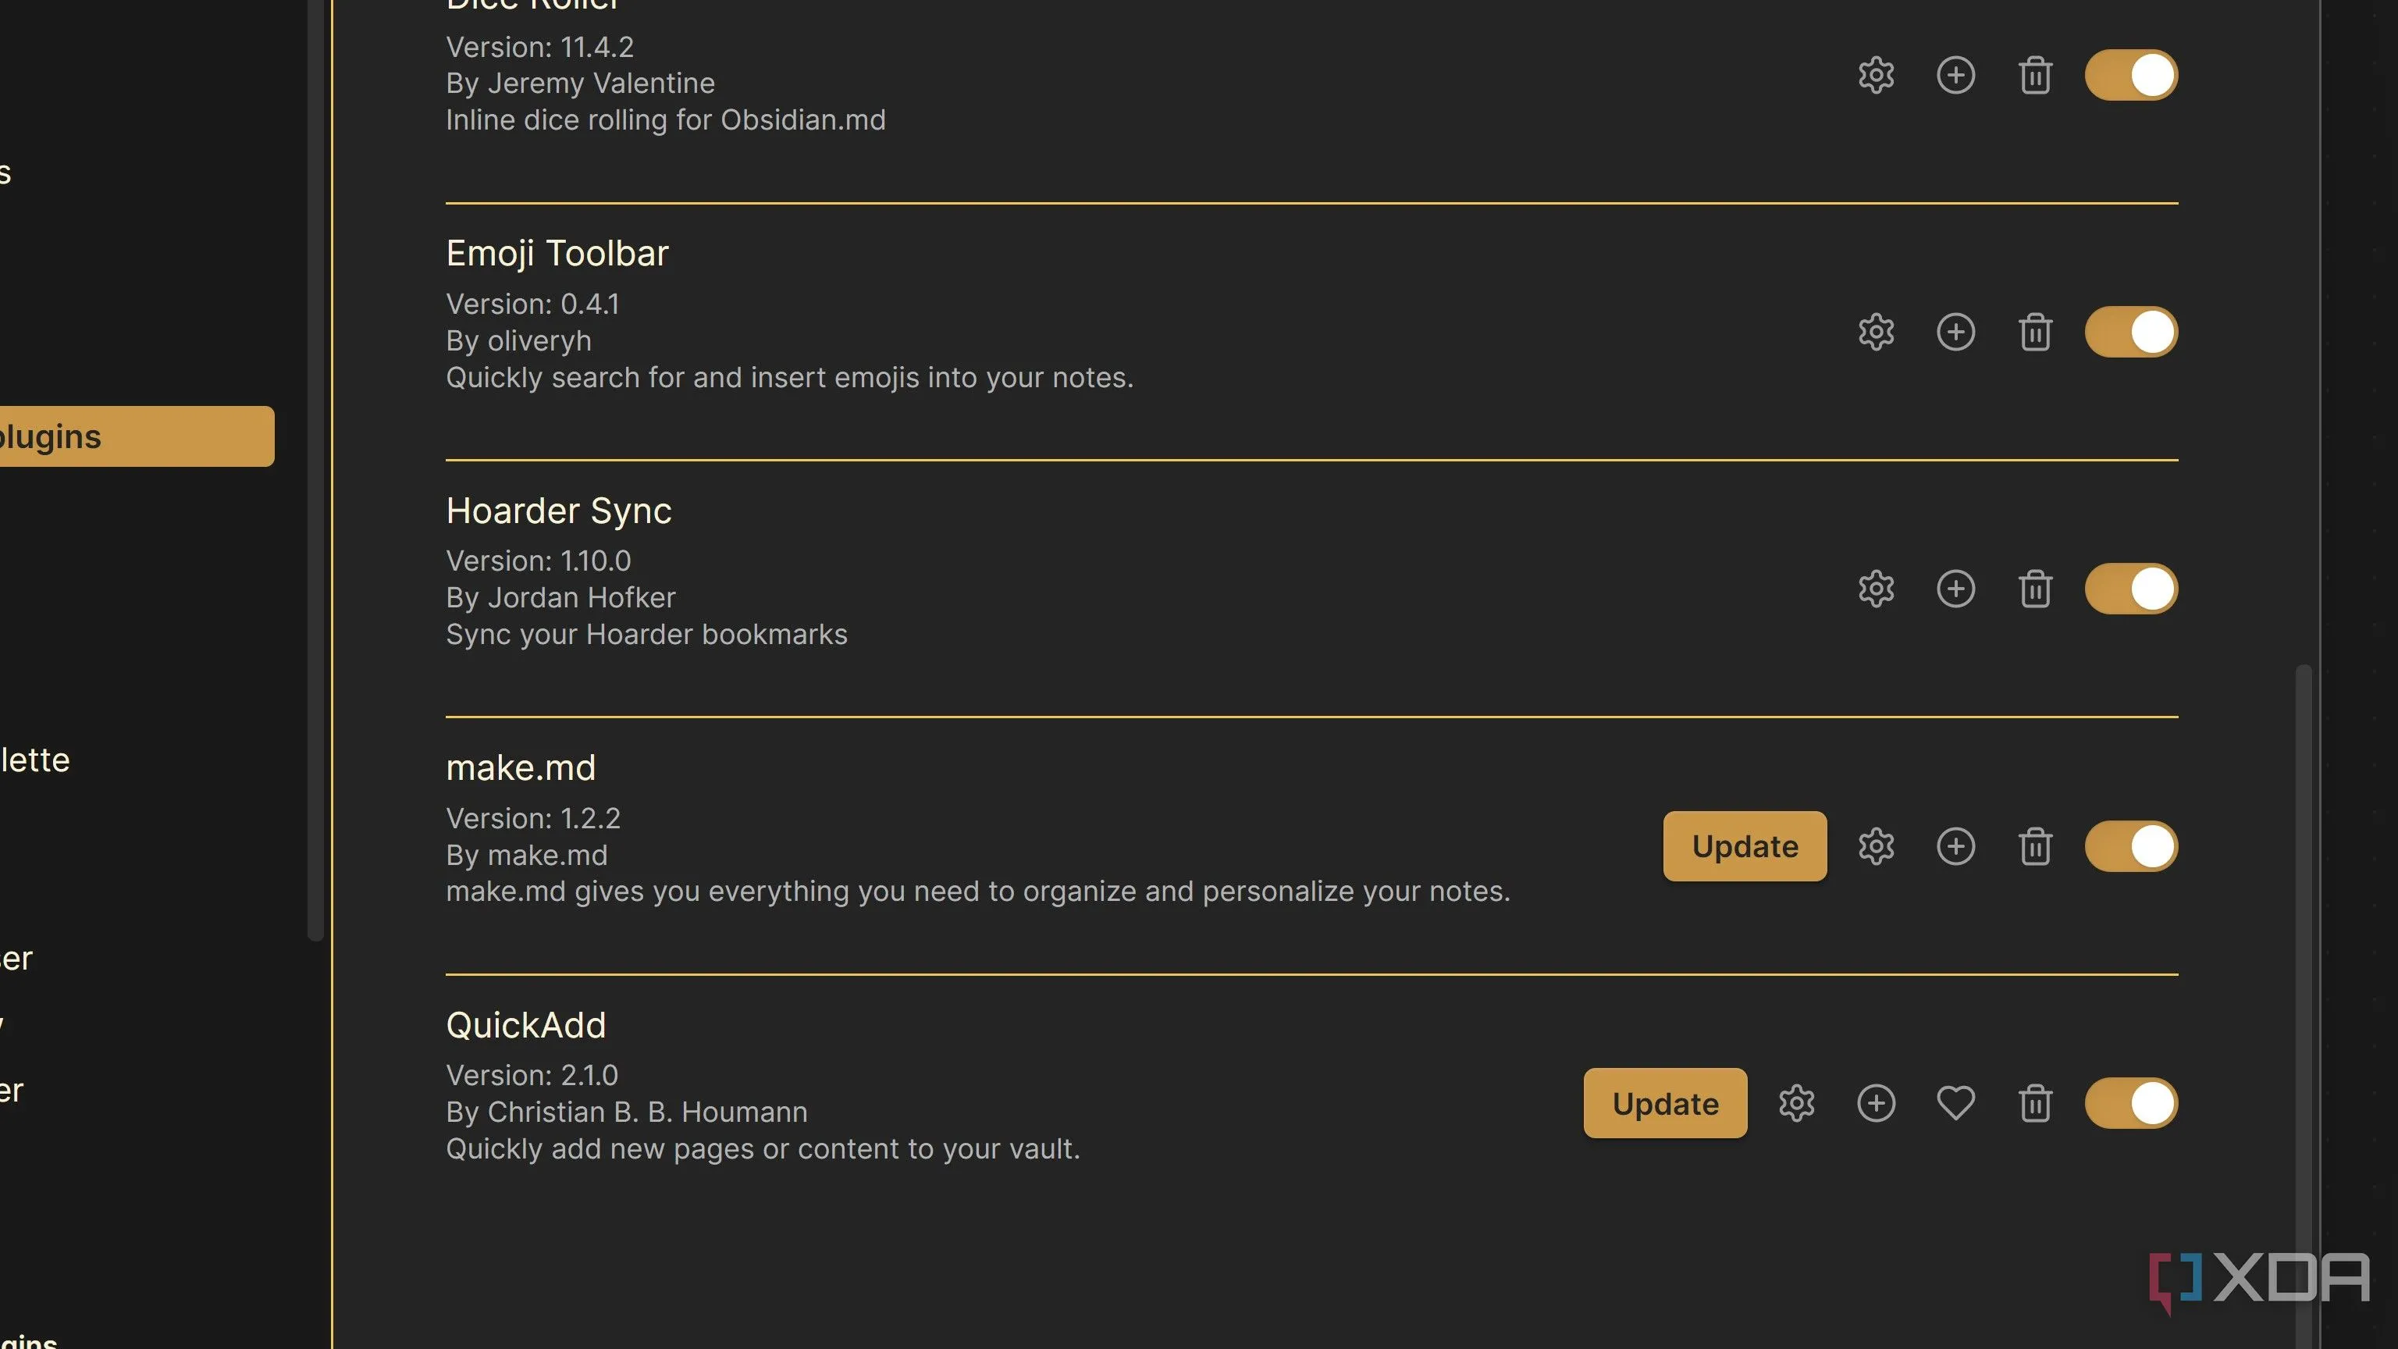Delete Dice Roller plugin via trash icon
Image resolution: width=2398 pixels, height=1349 pixels.
2035,76
